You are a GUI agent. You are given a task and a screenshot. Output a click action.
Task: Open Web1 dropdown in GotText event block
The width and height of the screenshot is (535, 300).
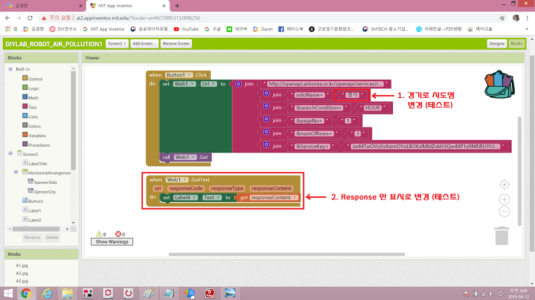(176, 180)
